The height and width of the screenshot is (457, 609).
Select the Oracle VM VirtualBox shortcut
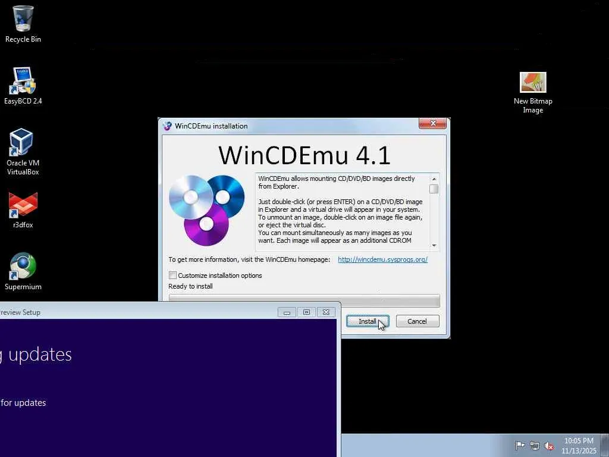(23, 152)
